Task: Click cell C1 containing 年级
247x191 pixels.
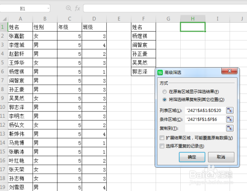Action: [x=70, y=27]
